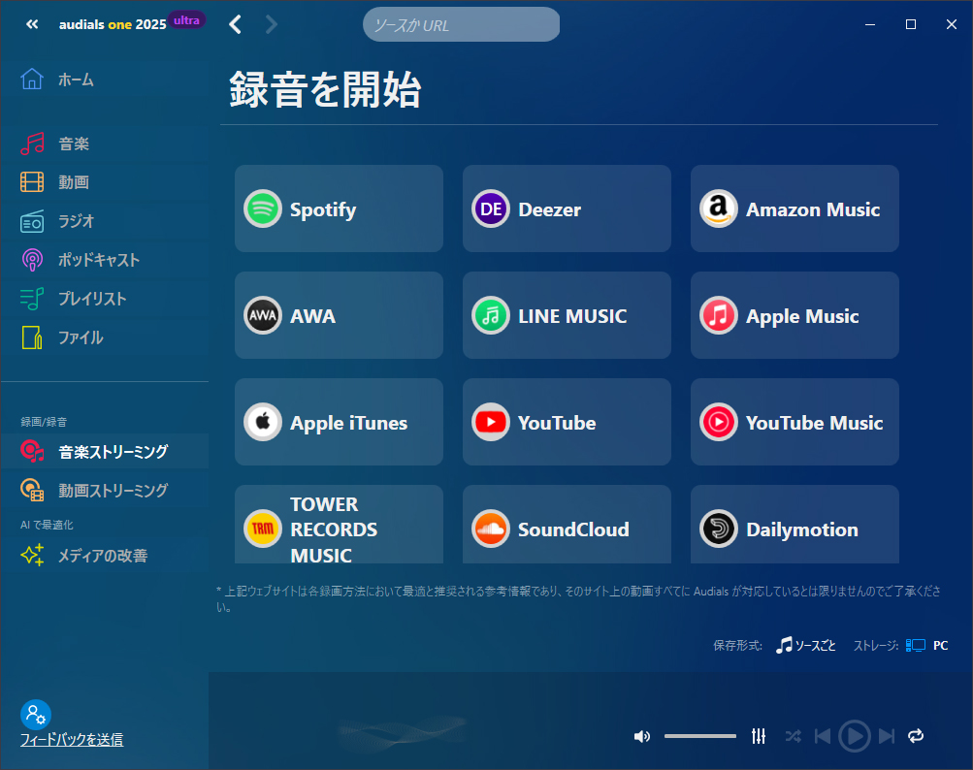Viewport: 973px width, 770px height.
Task: Mute the player volume speaker icon
Action: coord(641,736)
